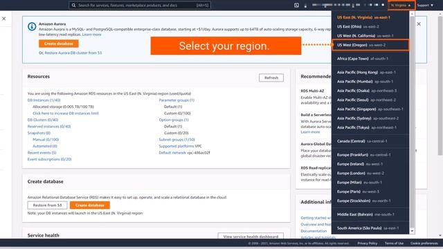Screen dimensions: 443x249
Task: Click Create database in Create database panel
Action: (x=90, y=205)
